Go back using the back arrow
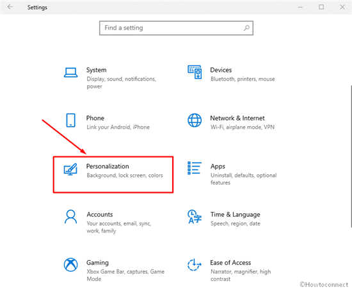This screenshot has width=352, height=289. coord(10,7)
